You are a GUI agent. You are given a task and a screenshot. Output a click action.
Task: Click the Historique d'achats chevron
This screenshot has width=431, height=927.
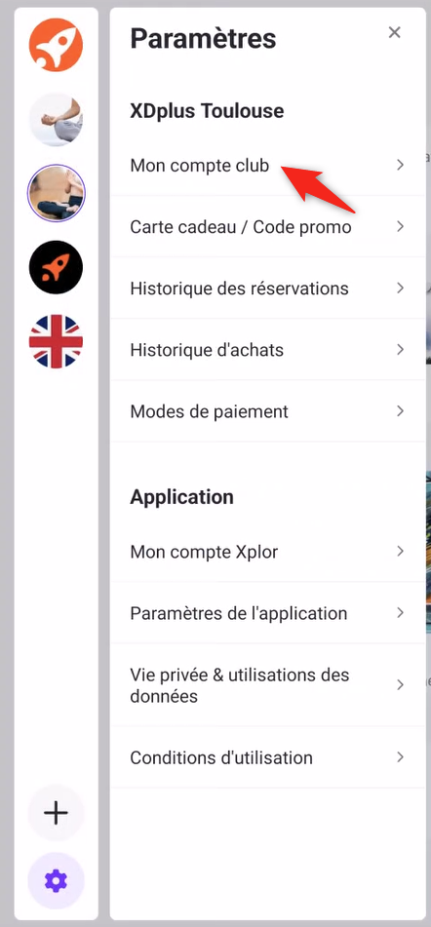(400, 349)
